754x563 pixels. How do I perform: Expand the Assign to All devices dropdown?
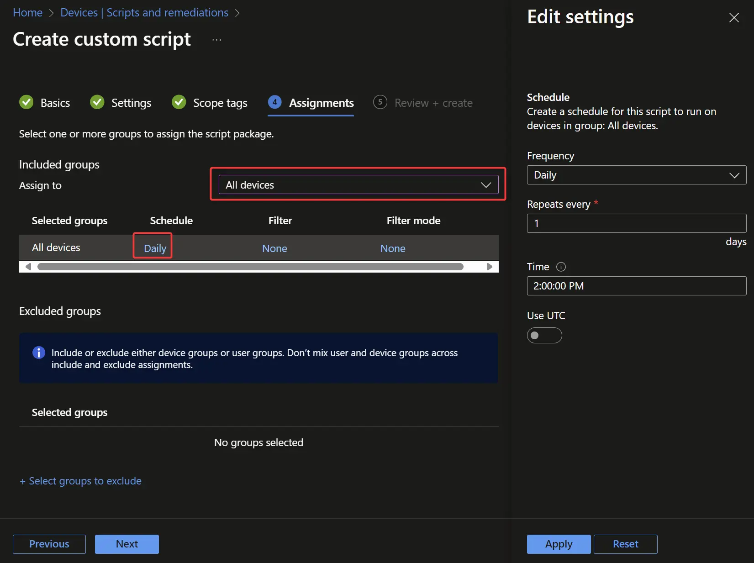coord(358,185)
